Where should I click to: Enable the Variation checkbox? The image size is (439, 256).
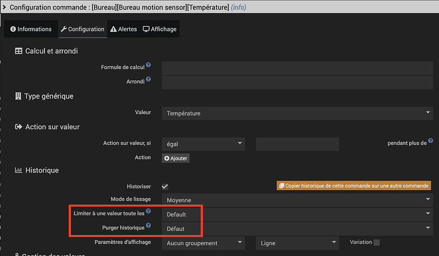point(377,243)
